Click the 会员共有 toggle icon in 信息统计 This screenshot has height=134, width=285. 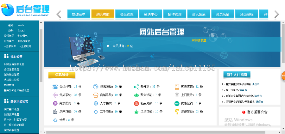coord(55,87)
